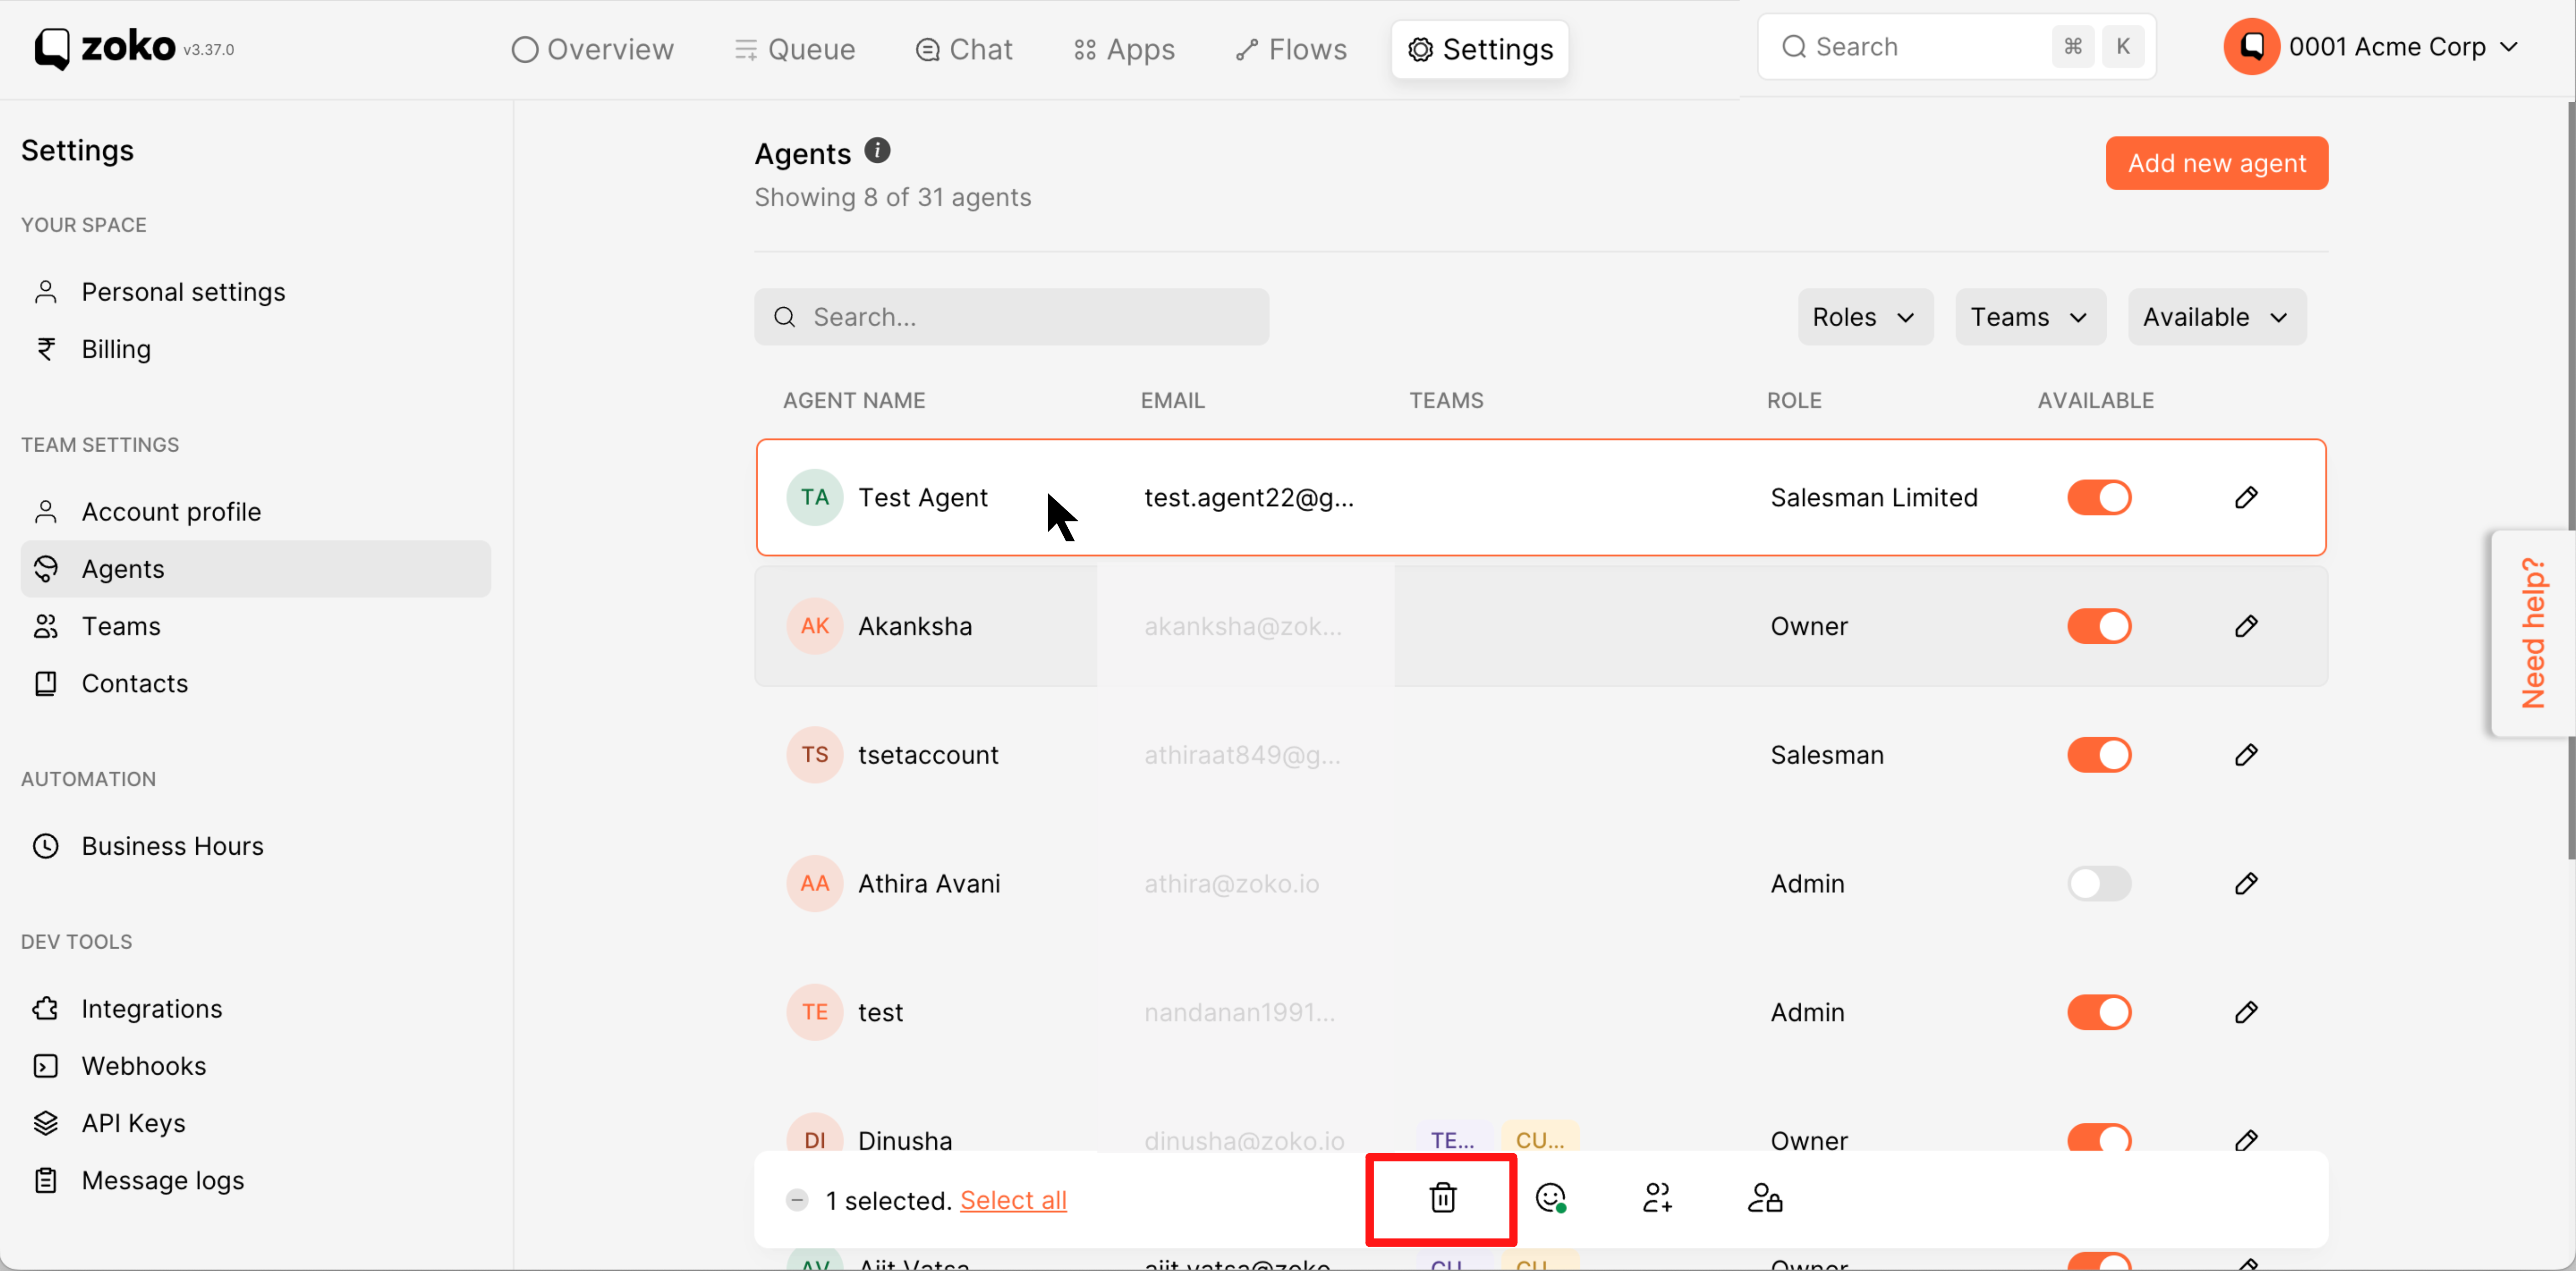
Task: Edit tsetaccount with pencil icon
Action: [x=2246, y=755]
